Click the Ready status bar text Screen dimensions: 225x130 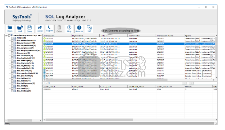[7, 124]
